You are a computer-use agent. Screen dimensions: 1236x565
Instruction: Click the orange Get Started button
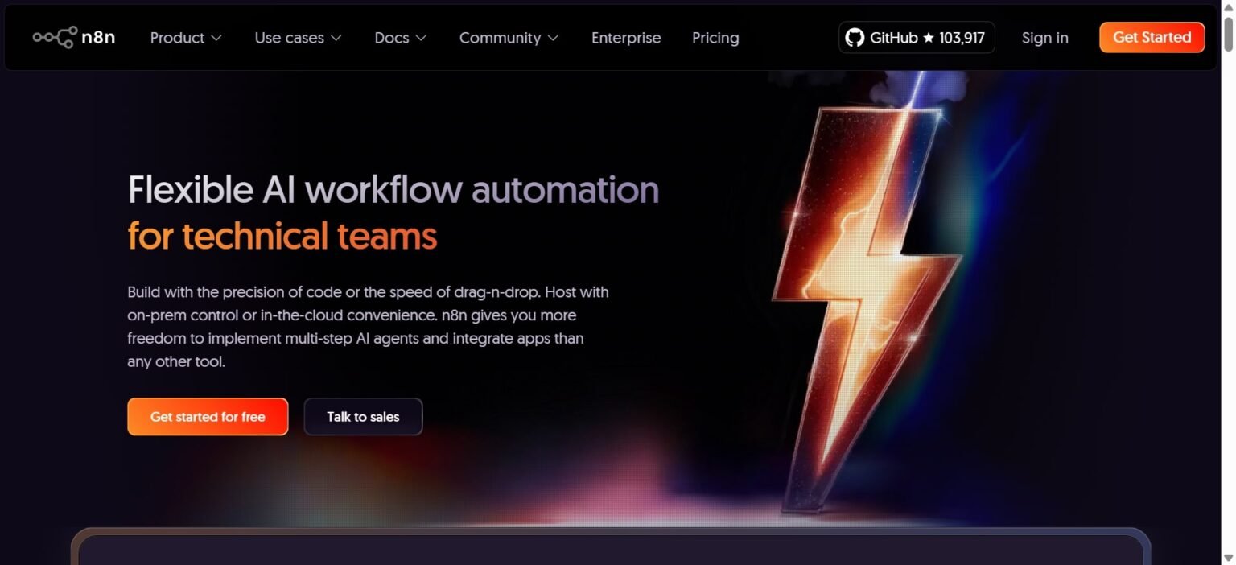point(1152,37)
